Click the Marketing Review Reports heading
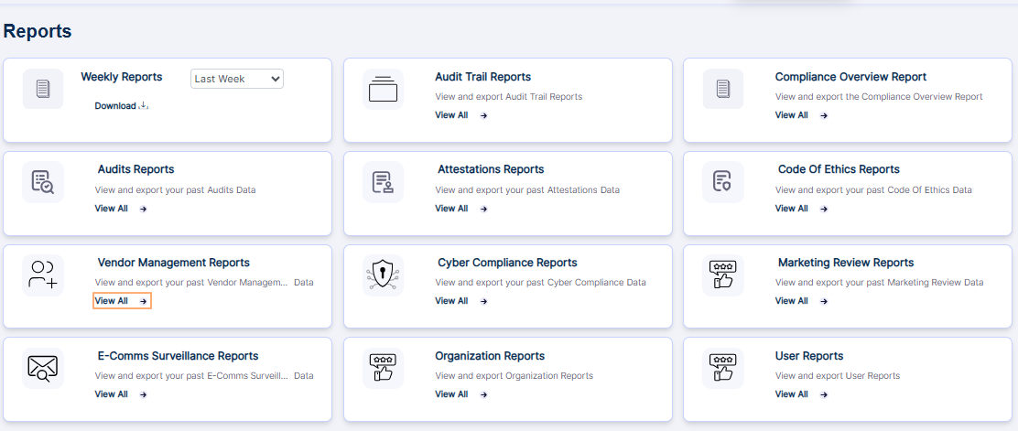The width and height of the screenshot is (1018, 431). [846, 263]
